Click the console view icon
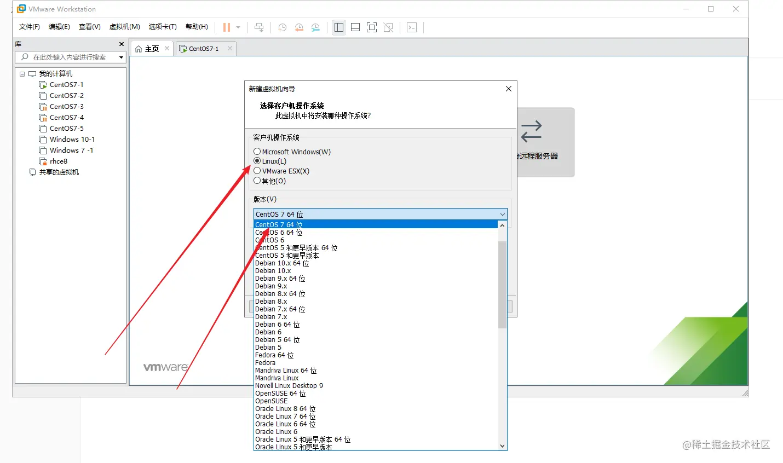Viewport: 783px width, 463px height. click(x=412, y=27)
